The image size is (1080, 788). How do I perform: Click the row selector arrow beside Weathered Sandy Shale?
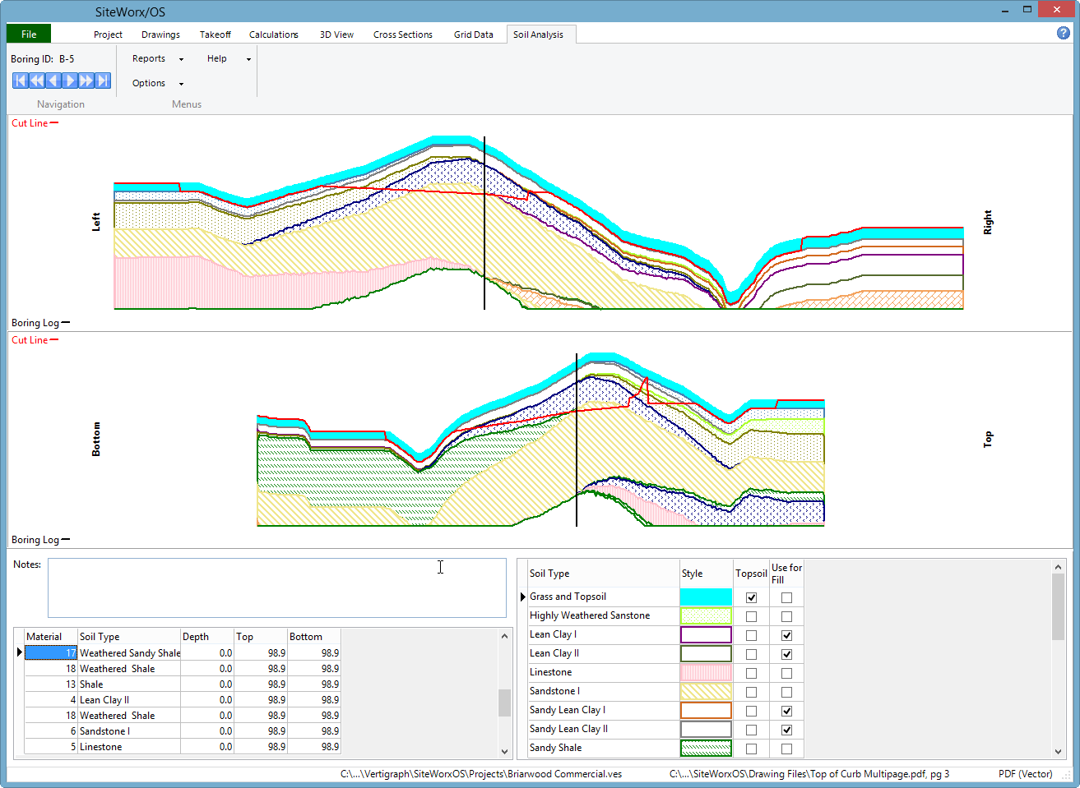coord(19,652)
